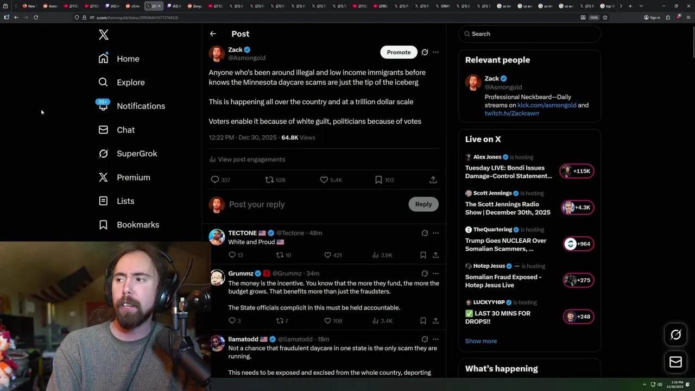Click the Search field

pos(529,34)
